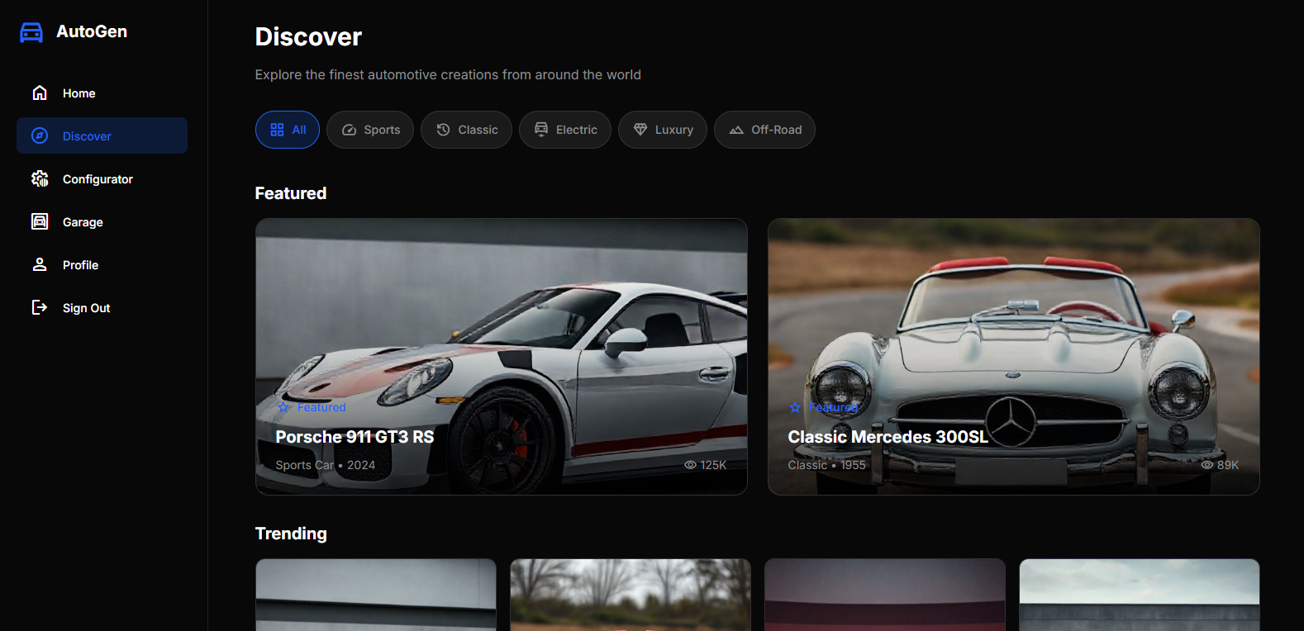The image size is (1304, 631).
Task: Open the fourth Trending thumbnail with sky
Action: click(x=1140, y=595)
